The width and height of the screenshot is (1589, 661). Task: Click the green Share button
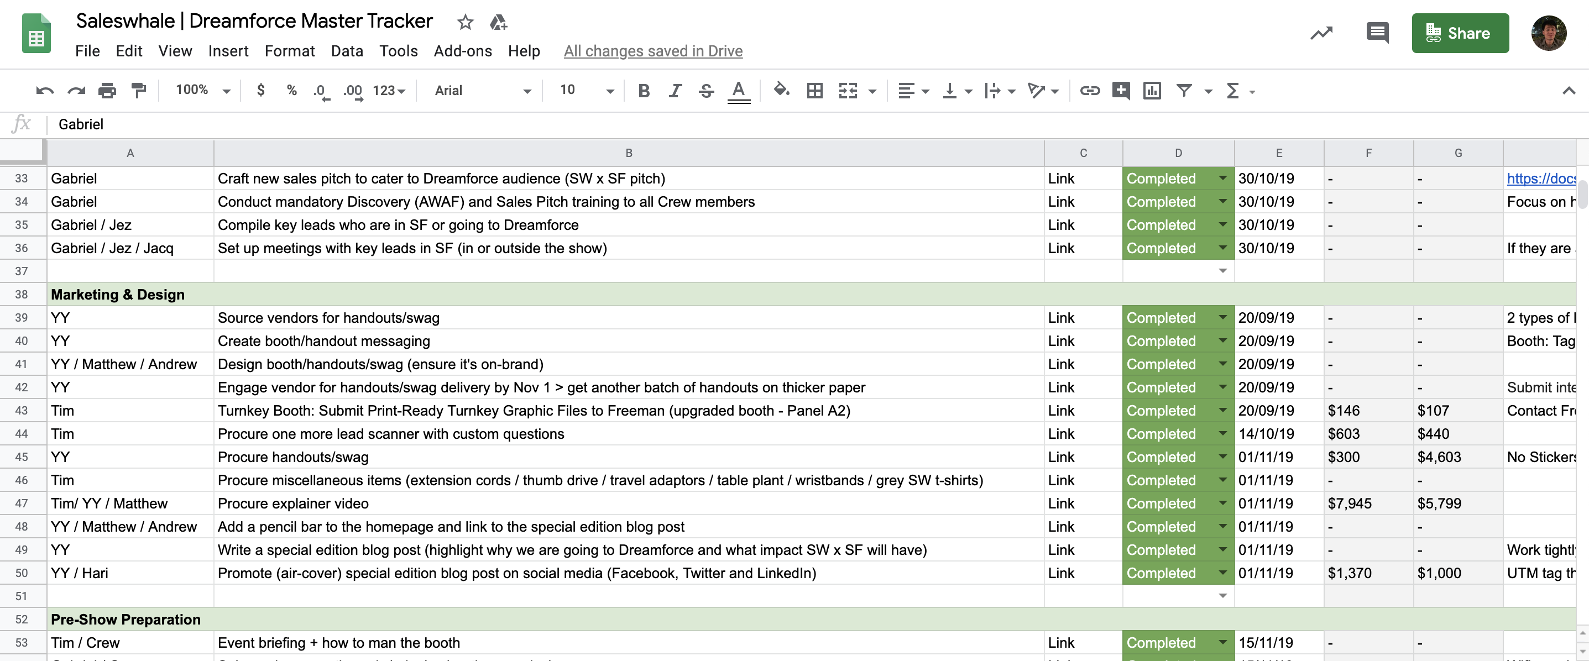pos(1460,33)
